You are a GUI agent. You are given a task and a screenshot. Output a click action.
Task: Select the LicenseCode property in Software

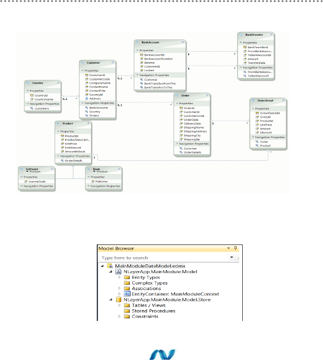point(37,182)
